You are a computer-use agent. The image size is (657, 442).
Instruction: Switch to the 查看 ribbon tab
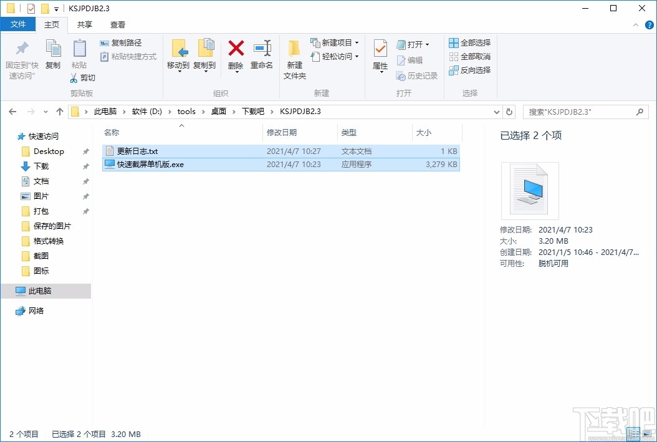118,25
